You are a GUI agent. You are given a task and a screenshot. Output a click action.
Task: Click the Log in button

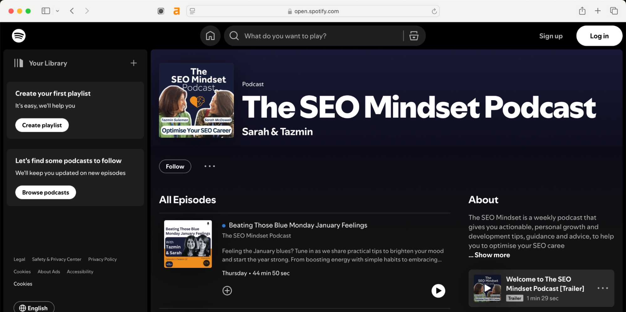pos(599,36)
